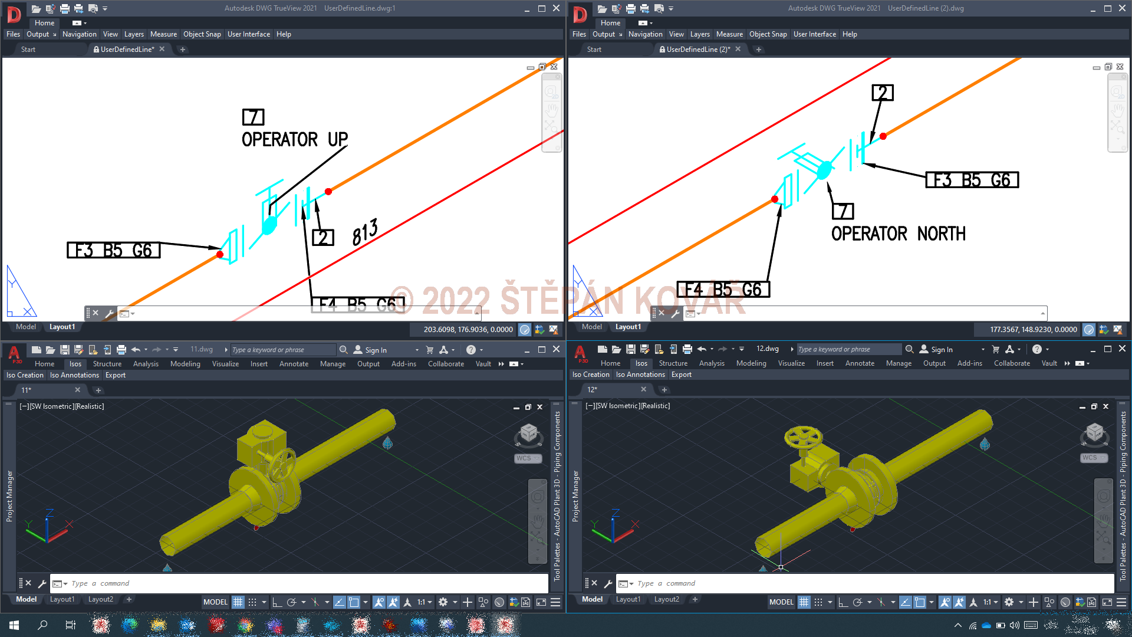Image resolution: width=1132 pixels, height=637 pixels.
Task: Toggle drawing grid display in 12.dwg status bar
Action: (x=804, y=602)
